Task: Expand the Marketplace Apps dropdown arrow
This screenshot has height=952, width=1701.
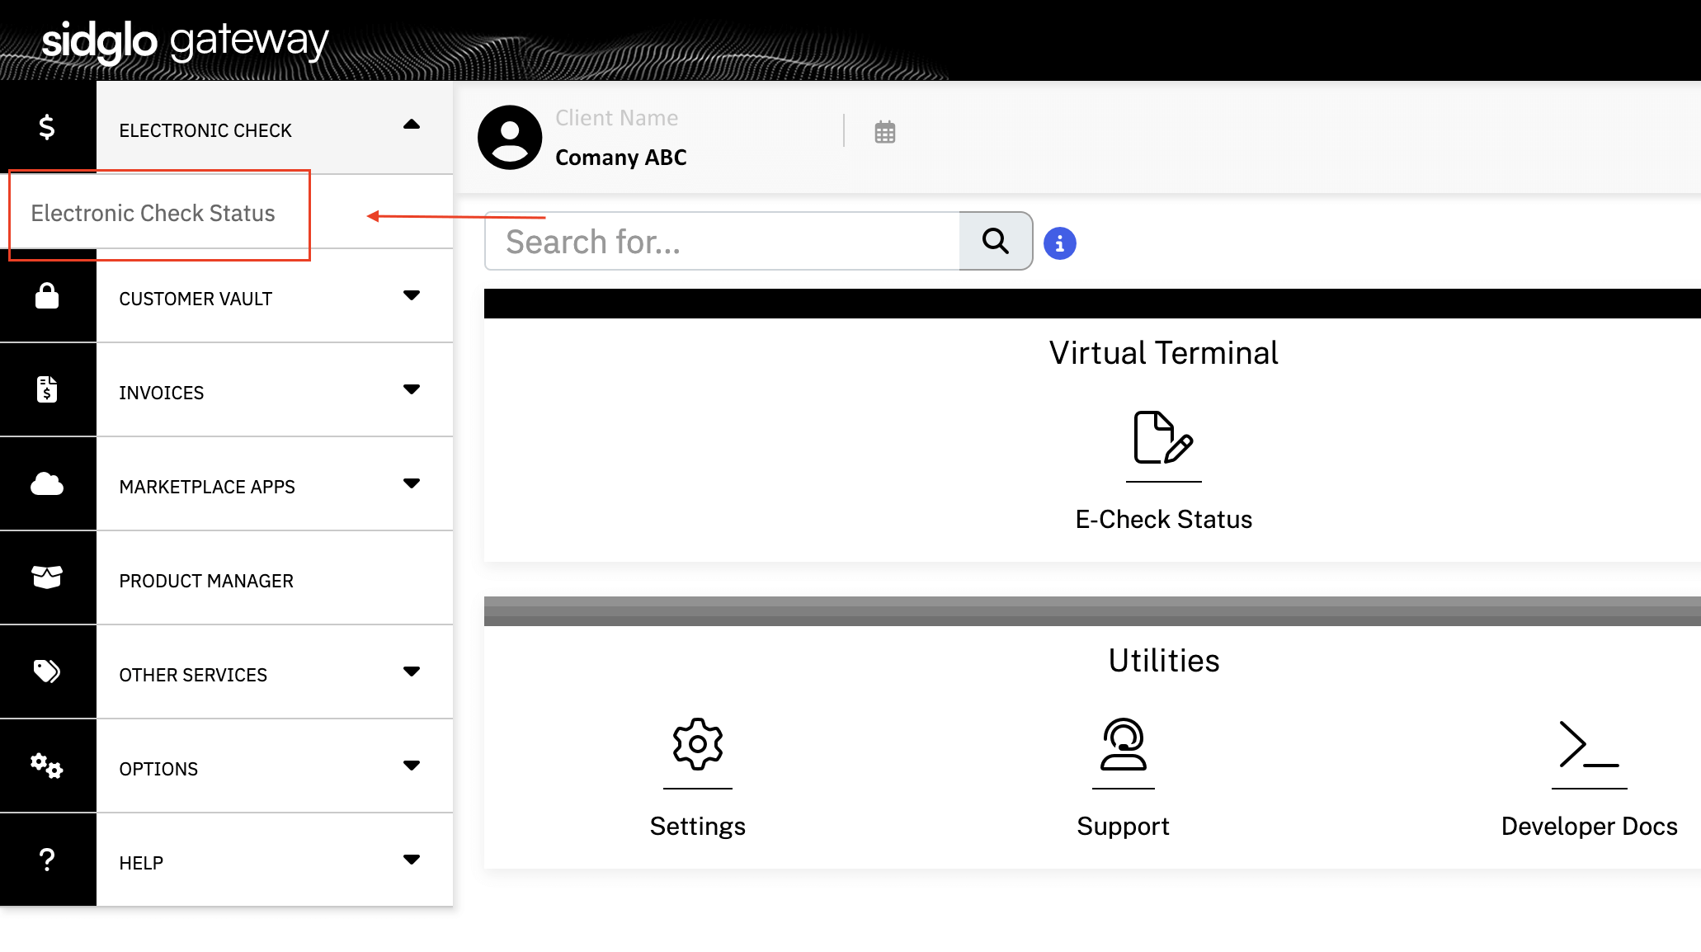Action: [x=412, y=483]
